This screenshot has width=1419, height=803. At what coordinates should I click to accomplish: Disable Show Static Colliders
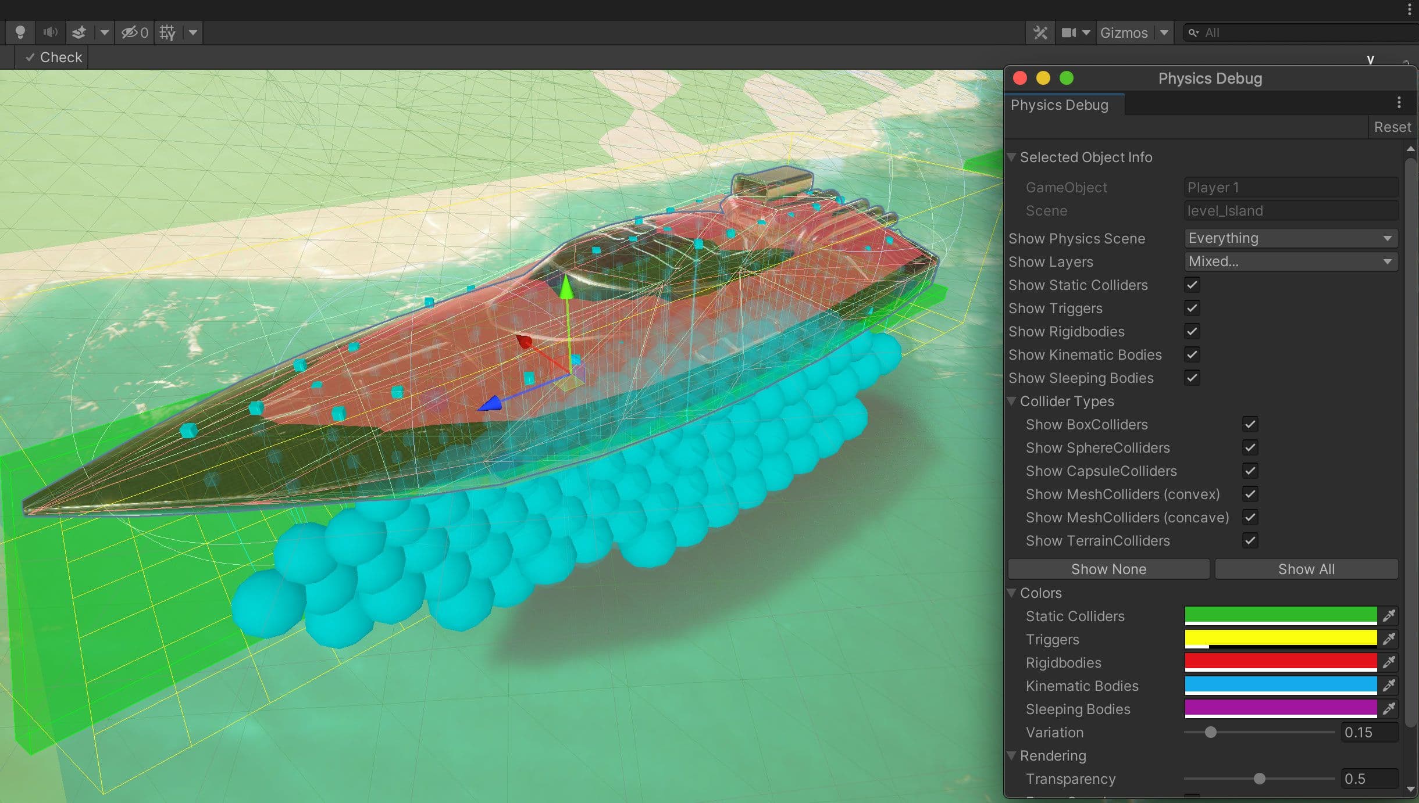coord(1192,285)
